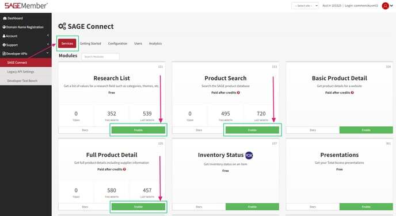Collapse the Developer APIs sidebar section
Image resolution: width=396 pixels, height=216 pixels.
pyautogui.click(x=25, y=53)
